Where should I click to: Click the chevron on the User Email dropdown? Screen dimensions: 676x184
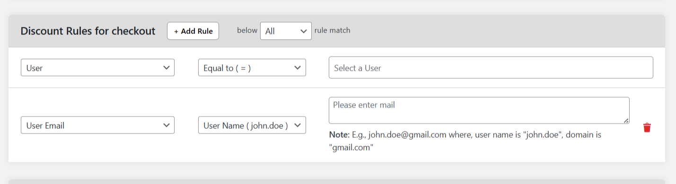click(166, 125)
